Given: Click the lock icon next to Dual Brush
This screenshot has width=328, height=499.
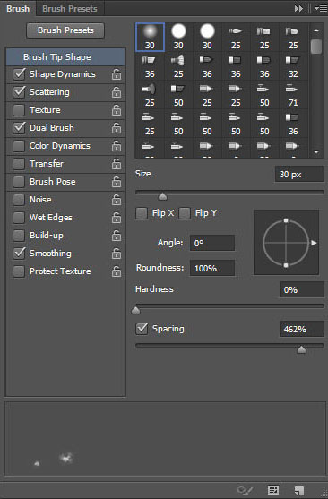Looking at the screenshot, I should point(117,128).
